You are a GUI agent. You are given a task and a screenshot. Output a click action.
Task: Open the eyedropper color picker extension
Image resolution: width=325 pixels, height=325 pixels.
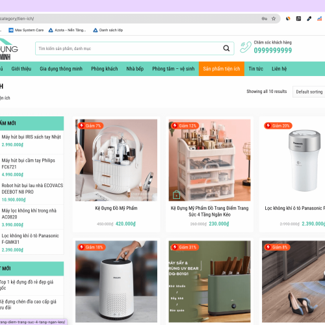pyautogui.click(x=309, y=19)
